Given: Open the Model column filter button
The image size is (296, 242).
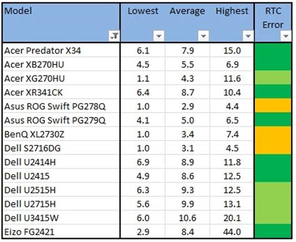Looking at the screenshot, I should coord(114,36).
